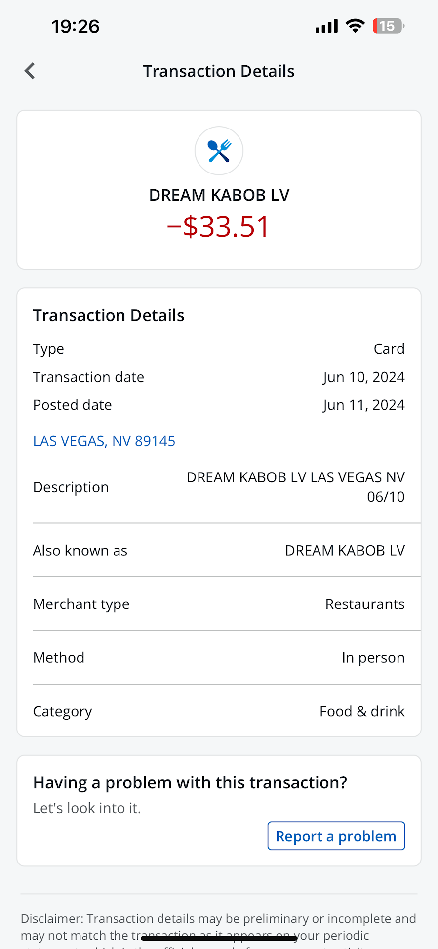Tap the Wi-Fi status icon

(x=355, y=26)
